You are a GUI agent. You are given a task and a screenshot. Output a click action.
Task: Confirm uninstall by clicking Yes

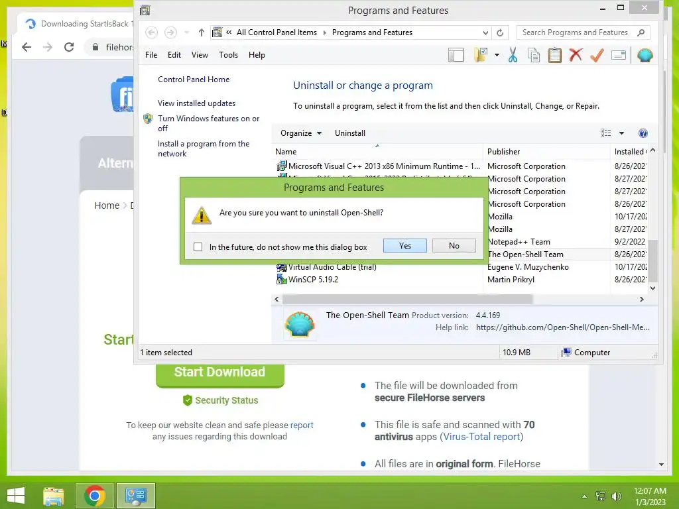pyautogui.click(x=404, y=246)
